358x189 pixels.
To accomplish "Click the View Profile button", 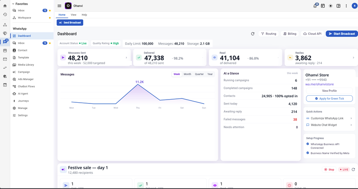I will point(329,91).
